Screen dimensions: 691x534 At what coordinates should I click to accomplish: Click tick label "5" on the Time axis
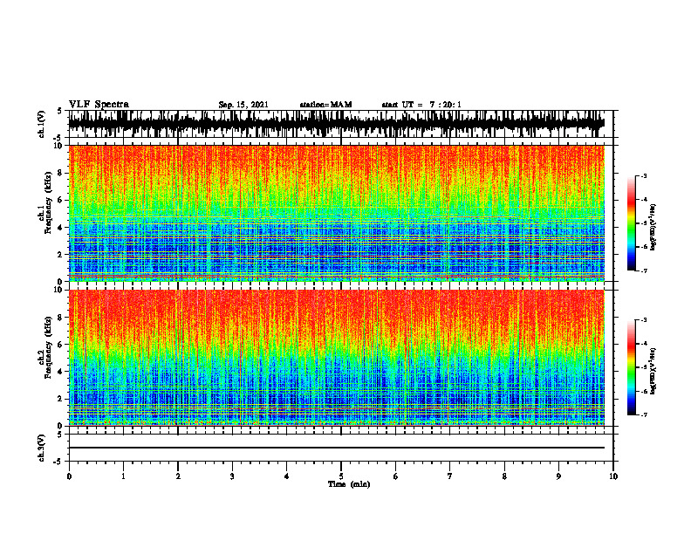[x=341, y=476]
